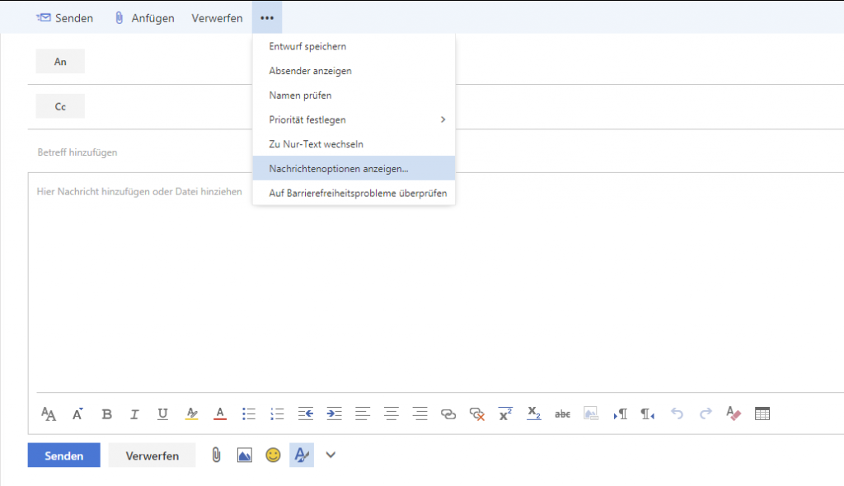844x486 pixels.
Task: Click the An recipients button
Action: 60,62
